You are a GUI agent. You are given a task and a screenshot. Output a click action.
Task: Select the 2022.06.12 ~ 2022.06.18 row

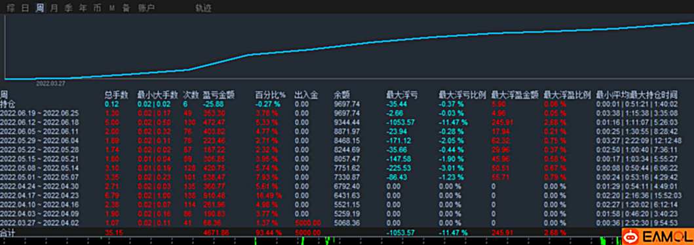pos(347,122)
